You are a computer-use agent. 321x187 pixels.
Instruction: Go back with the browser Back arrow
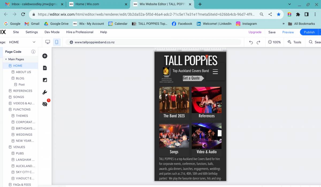click(6, 14)
